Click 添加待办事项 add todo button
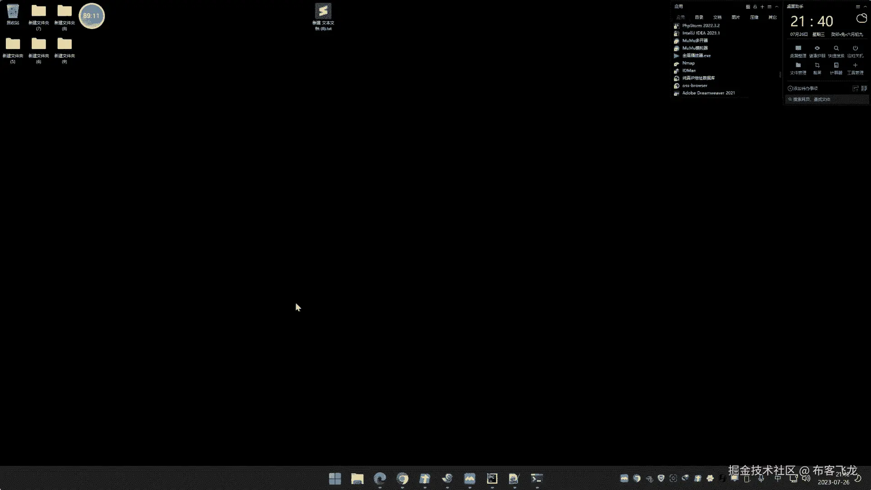Screen dimensions: 871x490 click(x=803, y=88)
